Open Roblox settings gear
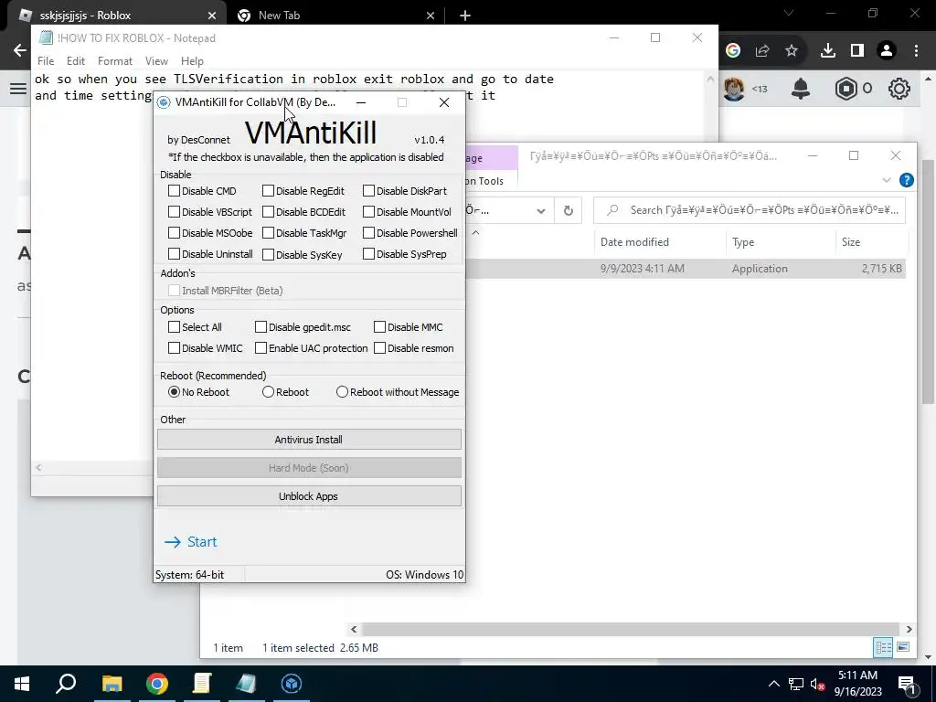The image size is (936, 702). click(899, 89)
